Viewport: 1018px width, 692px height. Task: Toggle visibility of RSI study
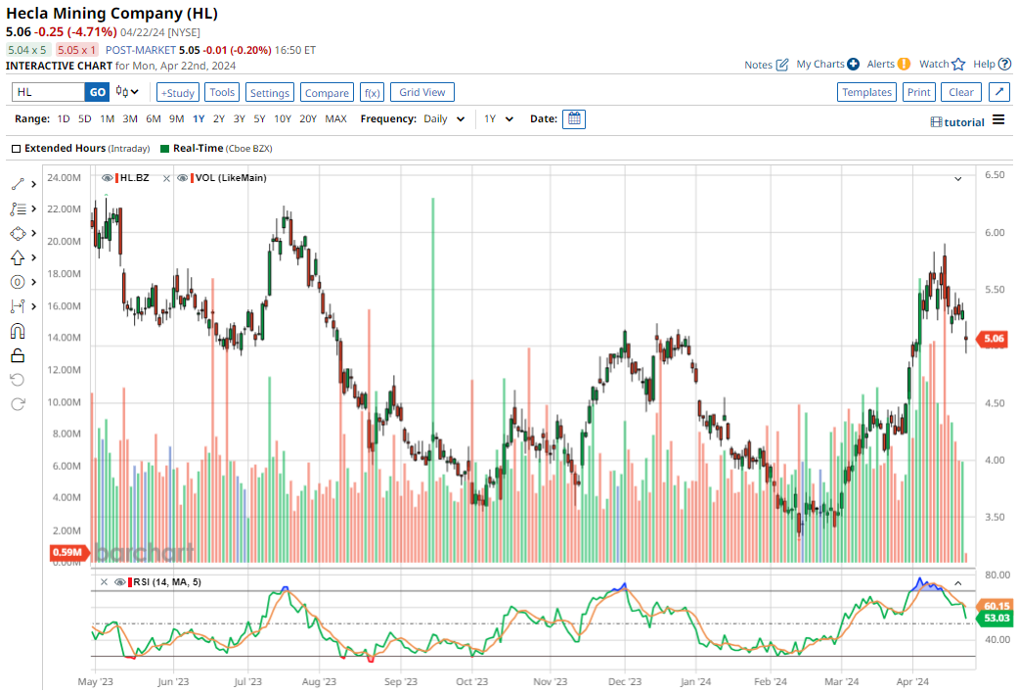click(x=120, y=582)
